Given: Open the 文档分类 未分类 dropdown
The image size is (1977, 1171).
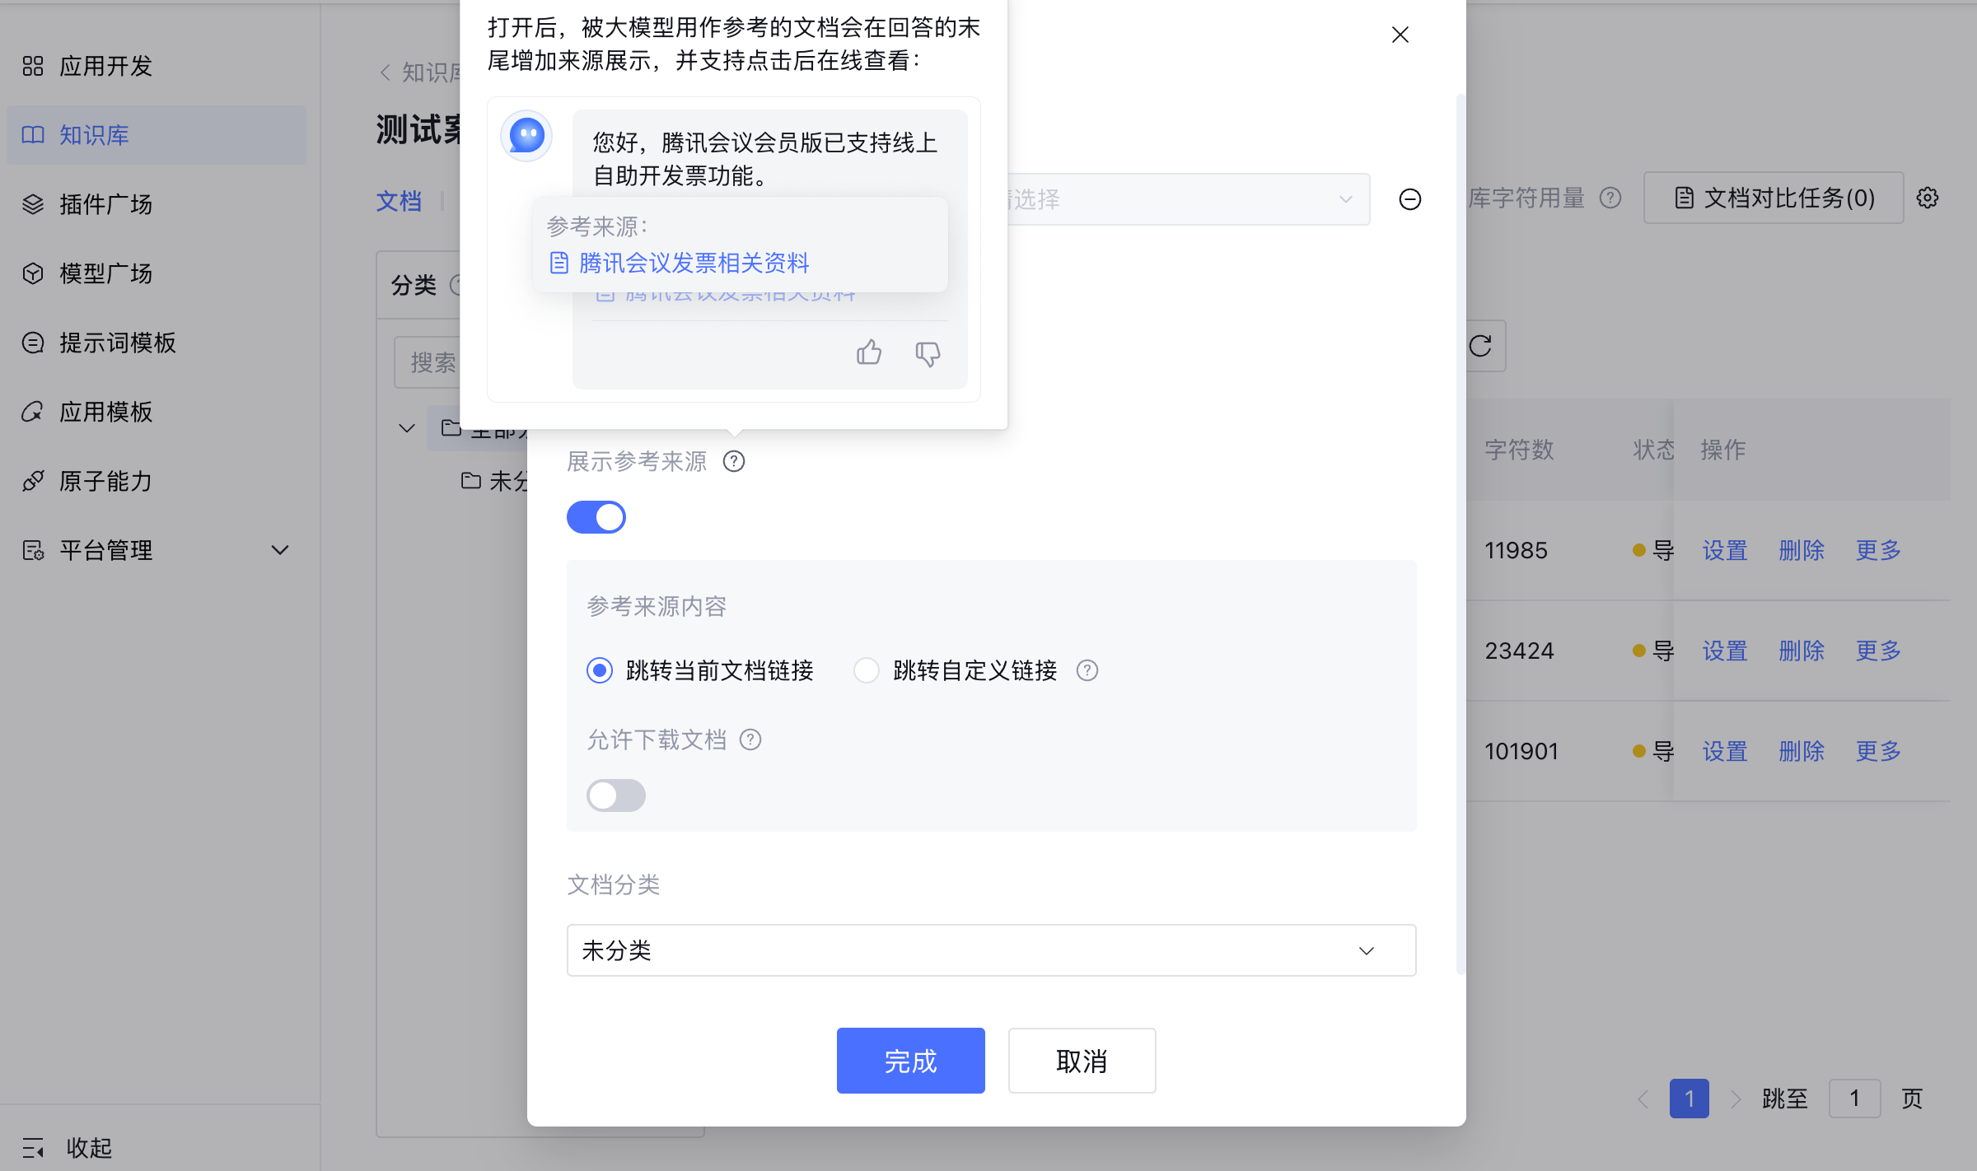Looking at the screenshot, I should click(991, 950).
